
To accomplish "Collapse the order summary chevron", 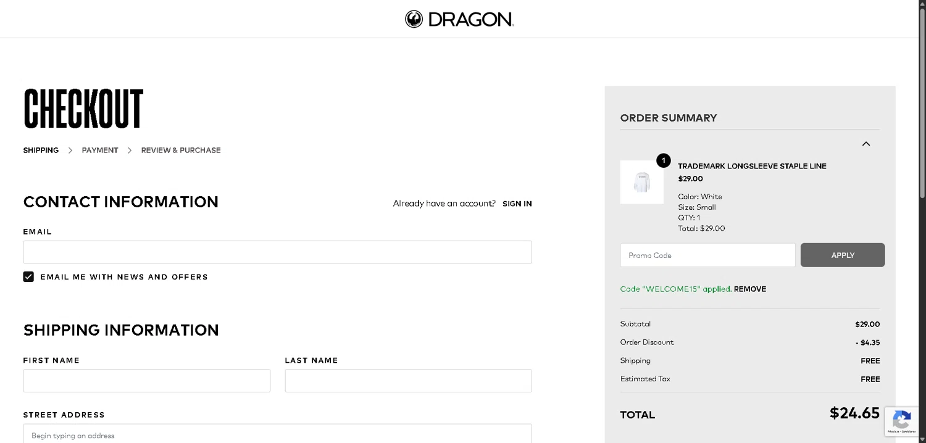I will [866, 144].
